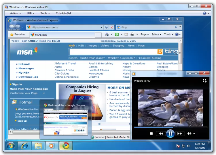This screenshot has width=216, height=155.
Task: Click the video seek progress bar
Action: pos(170,127)
